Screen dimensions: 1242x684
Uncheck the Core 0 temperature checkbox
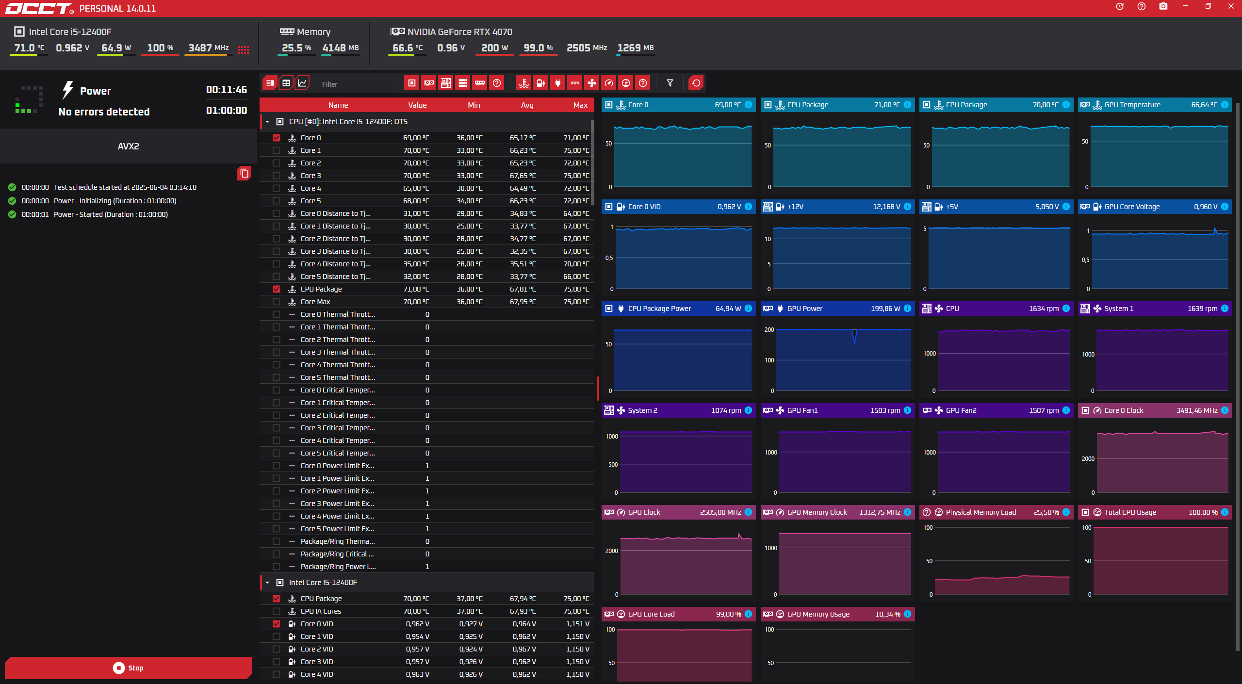pyautogui.click(x=277, y=138)
